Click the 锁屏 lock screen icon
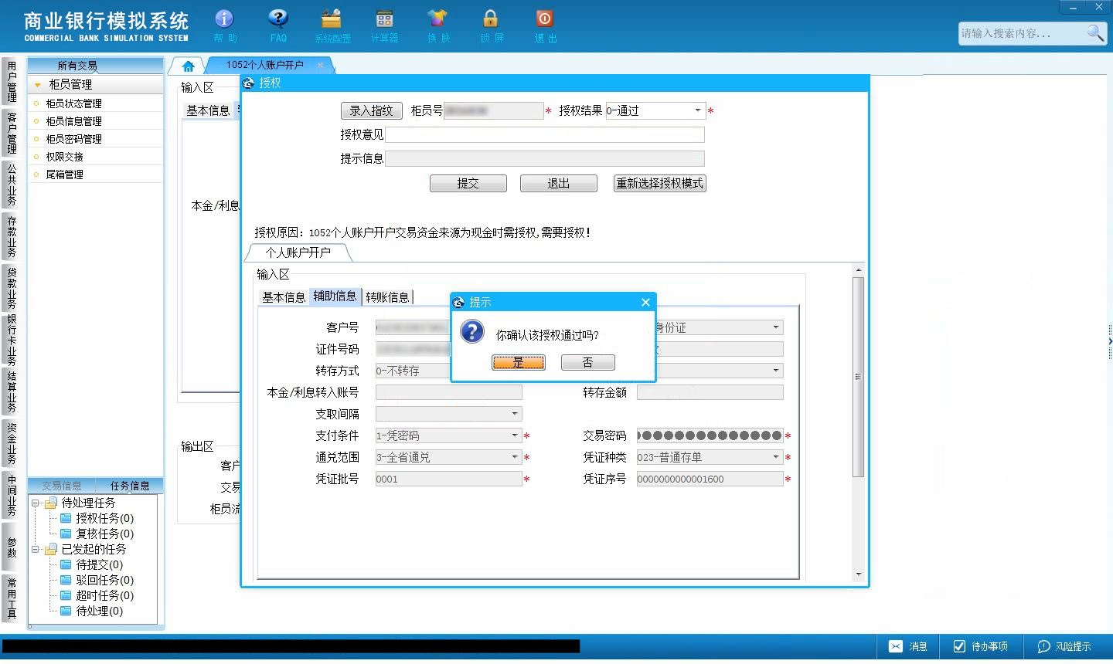Image resolution: width=1113 pixels, height=664 pixels. pos(491,25)
